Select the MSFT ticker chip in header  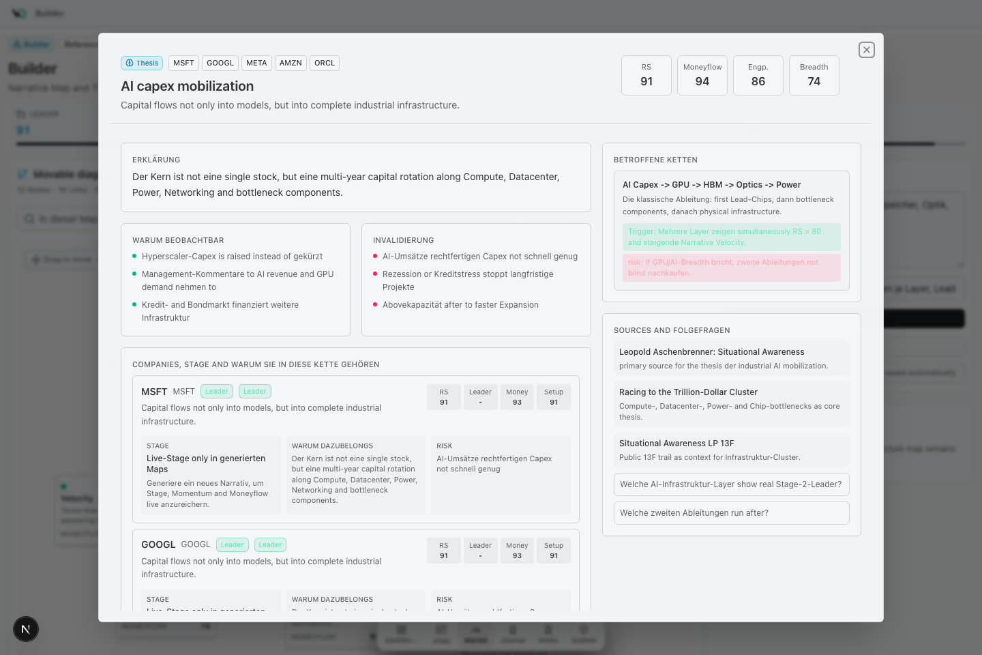tap(183, 63)
